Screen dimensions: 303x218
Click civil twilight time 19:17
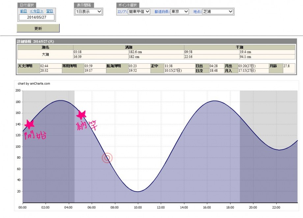(95, 71)
